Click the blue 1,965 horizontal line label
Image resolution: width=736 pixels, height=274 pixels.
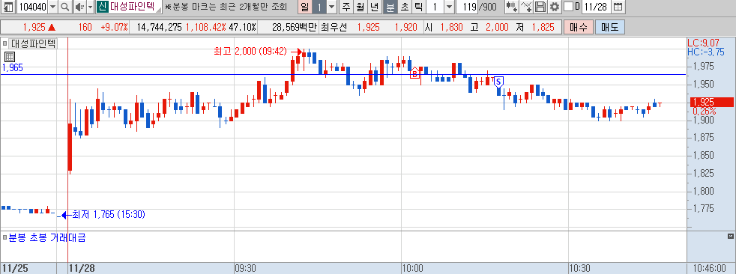click(x=12, y=67)
